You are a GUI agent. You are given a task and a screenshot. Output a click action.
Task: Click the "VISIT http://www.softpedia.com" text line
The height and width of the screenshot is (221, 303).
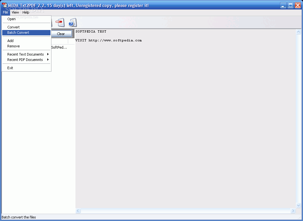109,40
